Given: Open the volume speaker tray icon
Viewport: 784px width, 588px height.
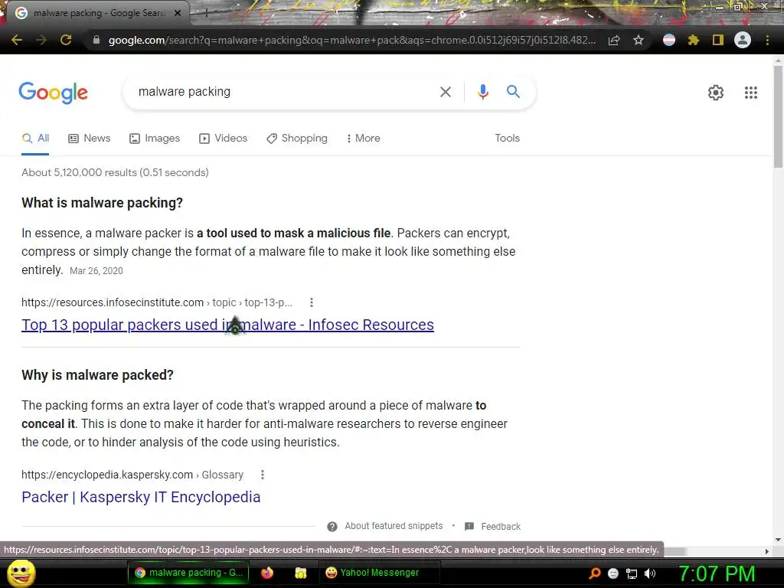Looking at the screenshot, I should 650,573.
